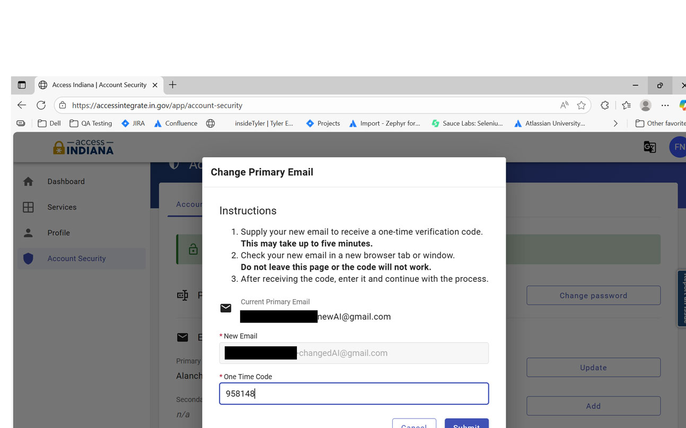Click the Change password button
This screenshot has height=428, width=686.
(593, 296)
